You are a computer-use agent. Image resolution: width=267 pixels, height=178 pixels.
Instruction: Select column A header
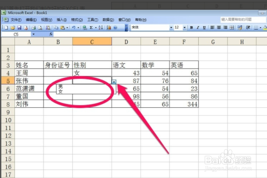click(29, 41)
